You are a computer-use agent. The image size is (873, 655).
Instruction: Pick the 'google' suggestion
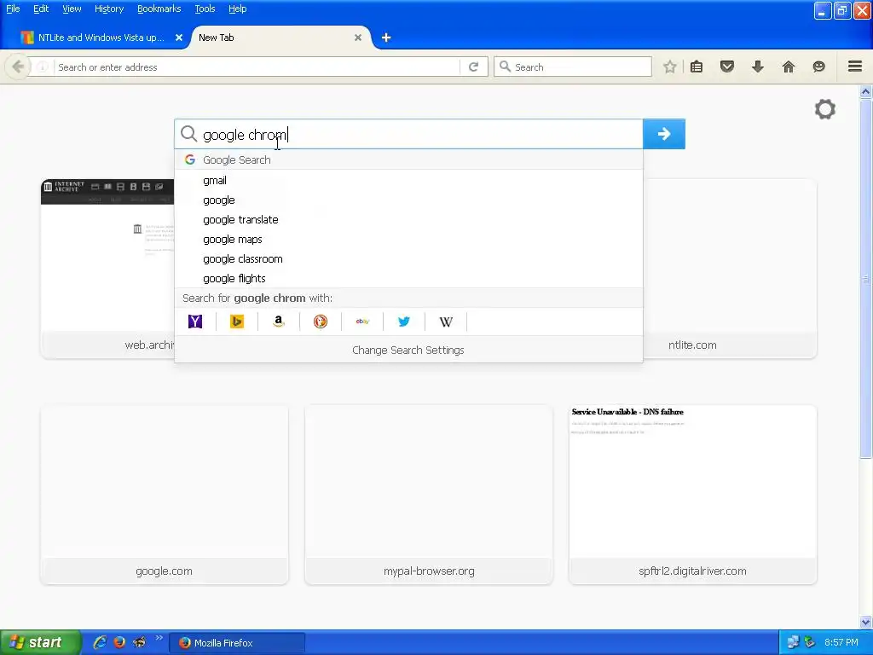point(408,200)
